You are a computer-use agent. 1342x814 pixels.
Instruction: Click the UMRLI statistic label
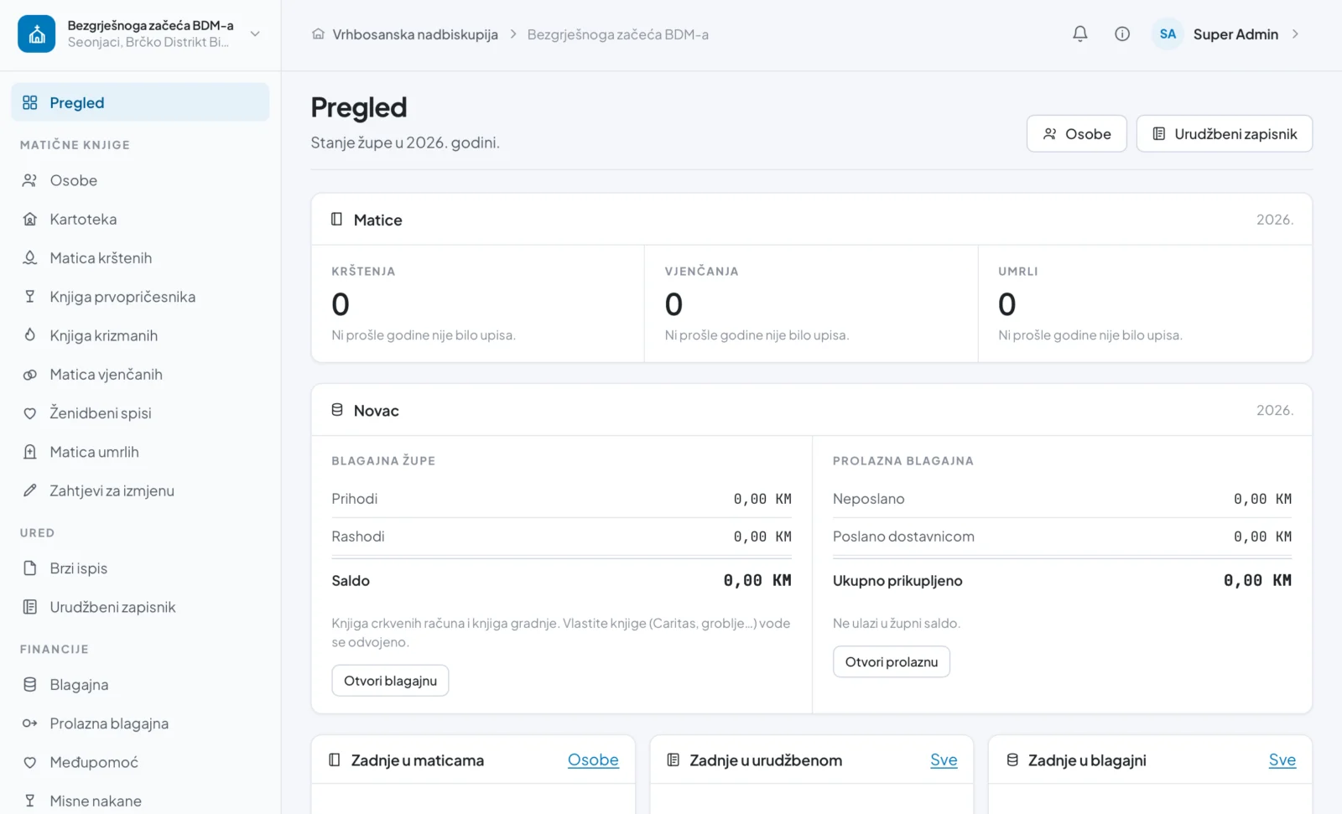[x=1018, y=272]
